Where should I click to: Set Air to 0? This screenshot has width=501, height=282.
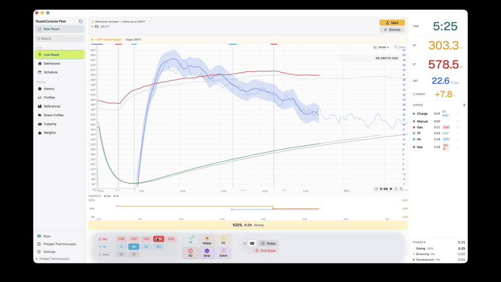coord(121,246)
